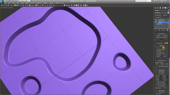The height and width of the screenshot is (95, 170).
Task: Select the Animate radio button
Action: (x=163, y=36)
